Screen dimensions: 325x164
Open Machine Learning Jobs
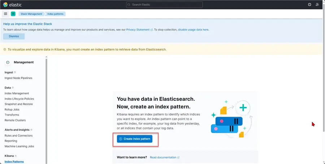coord(19,146)
